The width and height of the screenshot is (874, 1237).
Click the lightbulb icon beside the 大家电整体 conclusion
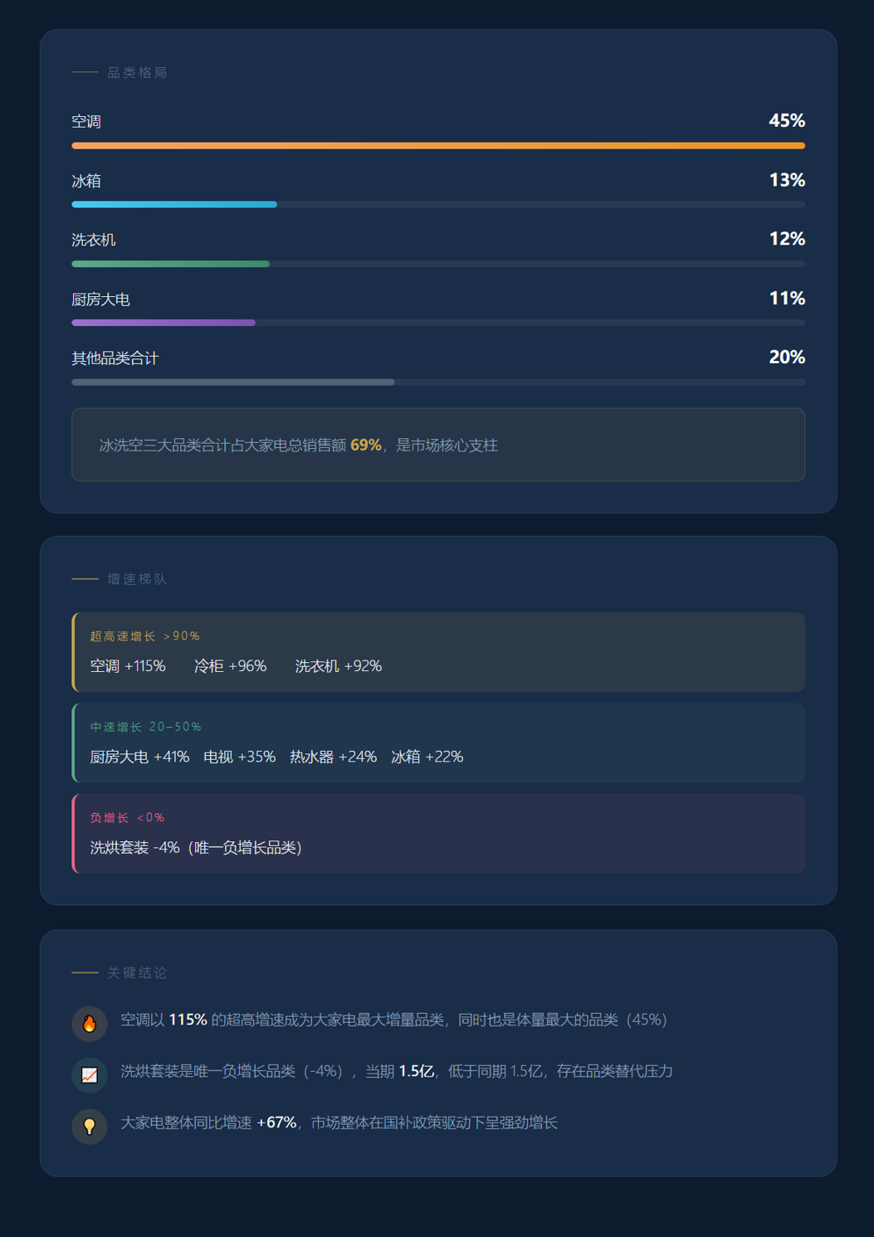point(90,1127)
